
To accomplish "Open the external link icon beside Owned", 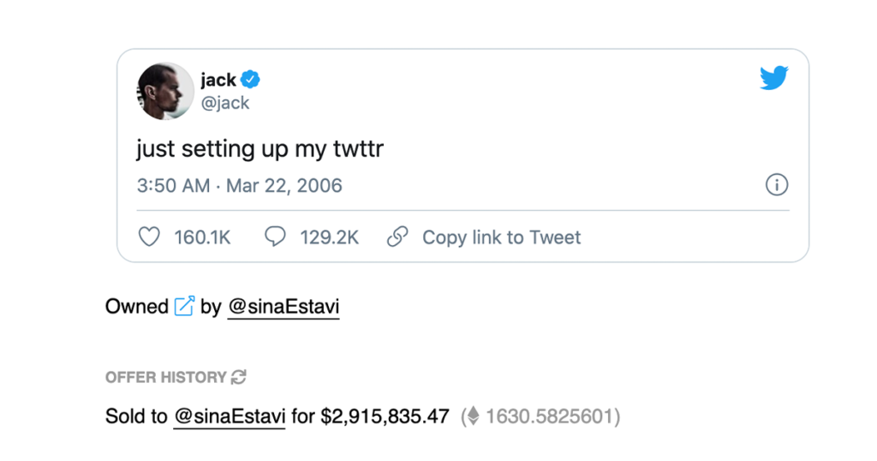I will pyautogui.click(x=184, y=306).
